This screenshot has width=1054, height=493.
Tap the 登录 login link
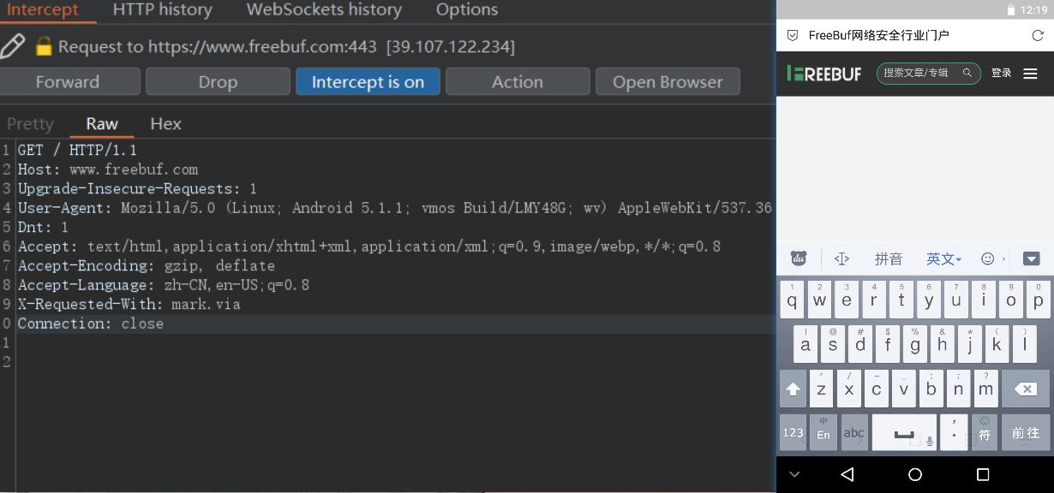point(1002,74)
